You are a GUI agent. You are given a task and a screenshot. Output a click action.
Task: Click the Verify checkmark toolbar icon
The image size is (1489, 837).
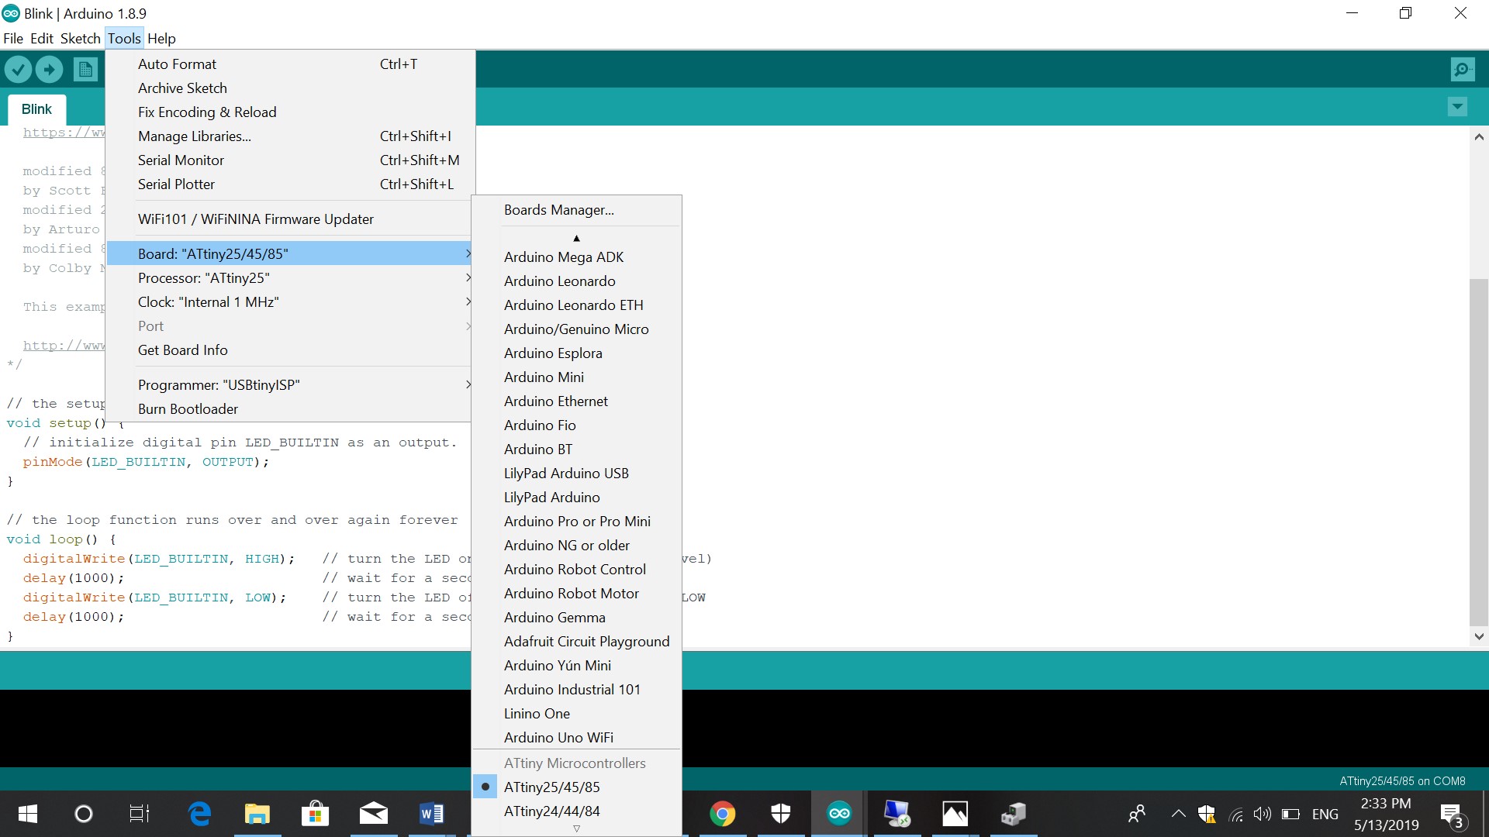coord(18,70)
